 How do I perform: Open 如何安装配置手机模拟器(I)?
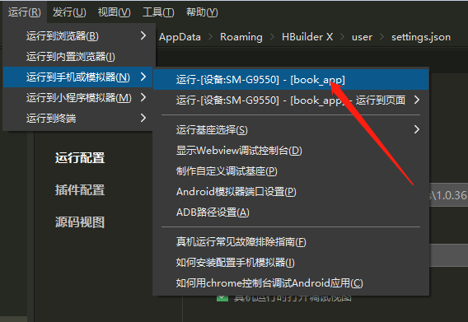(x=291, y=263)
